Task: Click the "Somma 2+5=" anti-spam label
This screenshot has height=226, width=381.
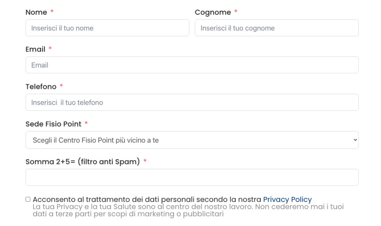Action: coord(83,161)
